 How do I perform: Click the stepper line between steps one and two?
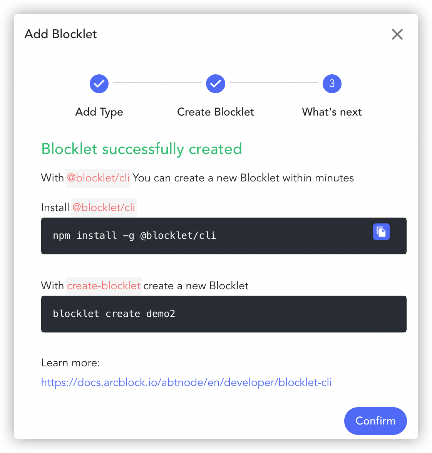tap(157, 82)
